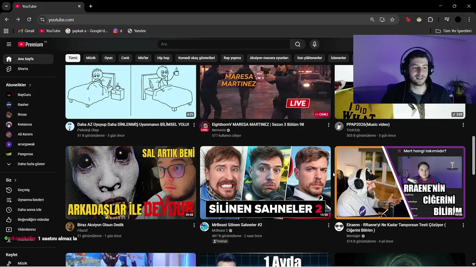
Task: Open Nemesis channel avatar
Action: coord(205,126)
